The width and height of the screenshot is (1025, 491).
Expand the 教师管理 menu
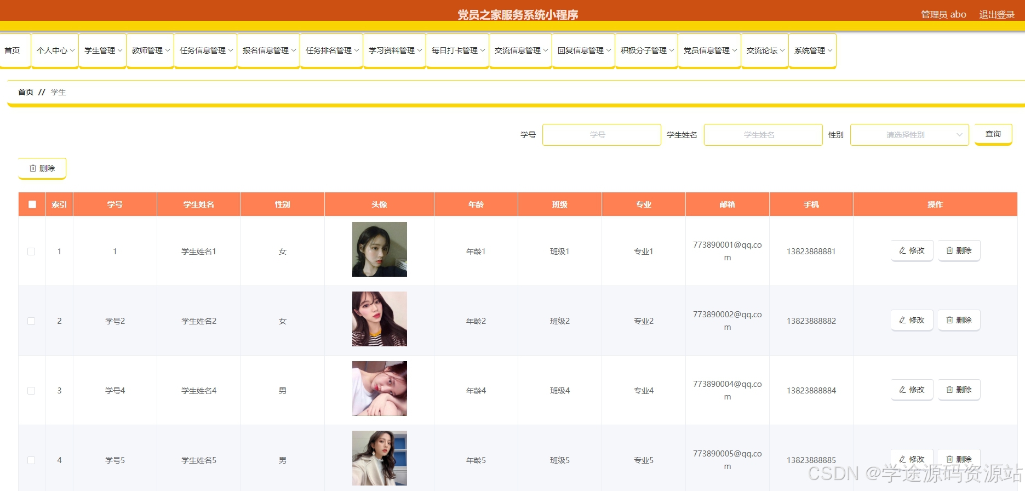(150, 50)
